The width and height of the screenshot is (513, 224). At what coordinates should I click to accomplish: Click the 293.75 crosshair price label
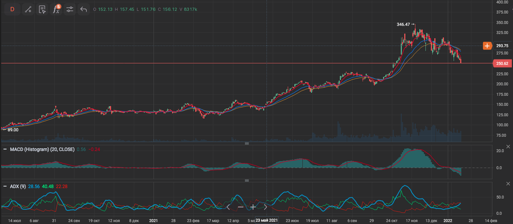[502, 45]
